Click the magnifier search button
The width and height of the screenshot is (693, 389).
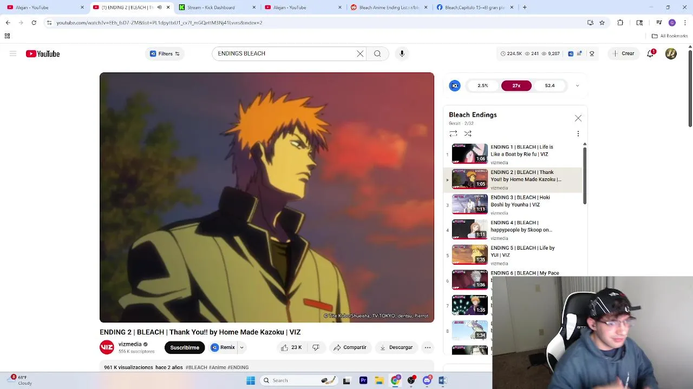coord(377,53)
